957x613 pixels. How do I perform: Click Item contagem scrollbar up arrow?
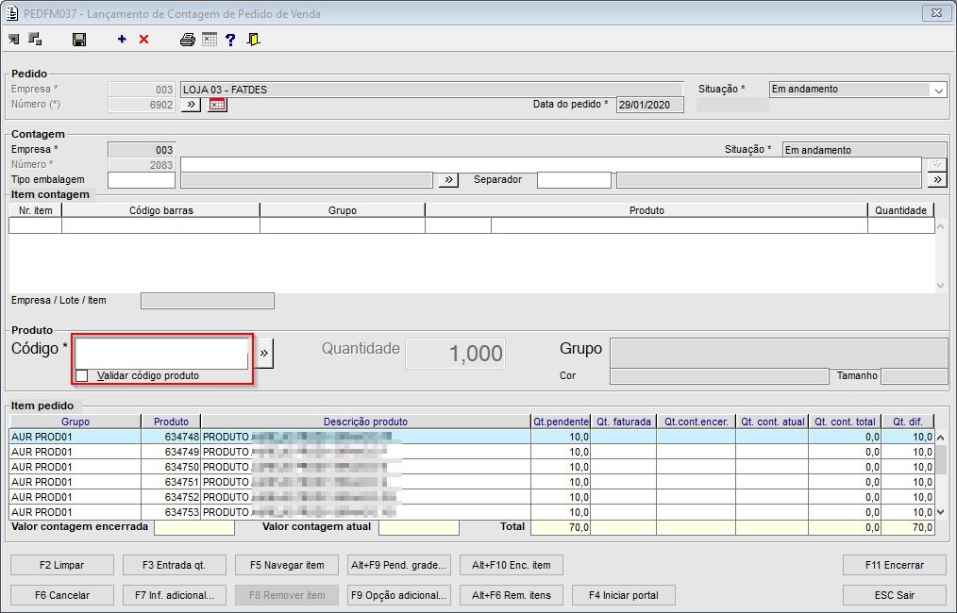(941, 226)
